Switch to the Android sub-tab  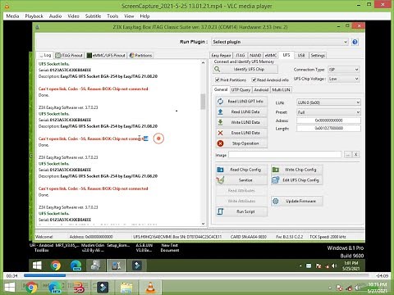(261, 89)
